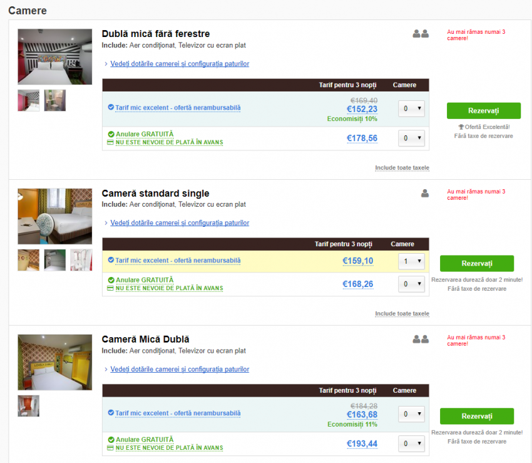This screenshot has width=532, height=463.
Task: Click Rezervați button for Cameră standard single
Action: click(x=477, y=264)
